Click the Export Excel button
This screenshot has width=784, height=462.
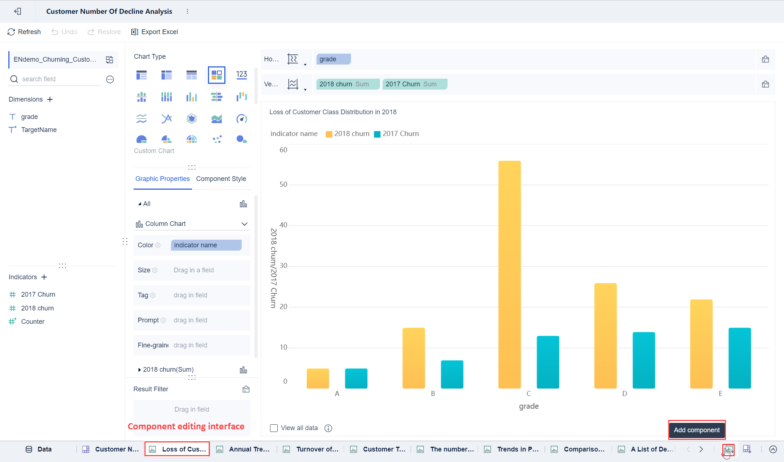coord(155,32)
